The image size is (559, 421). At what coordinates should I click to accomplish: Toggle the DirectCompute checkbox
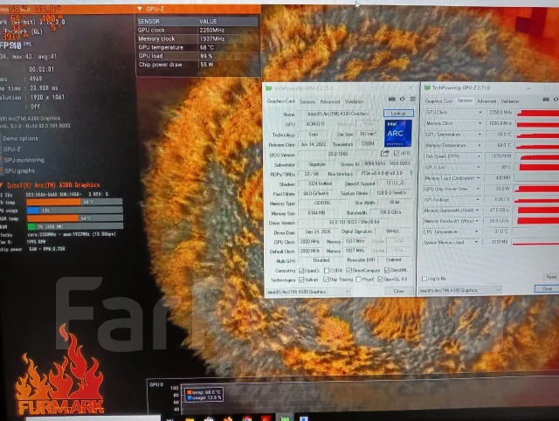[x=349, y=270]
